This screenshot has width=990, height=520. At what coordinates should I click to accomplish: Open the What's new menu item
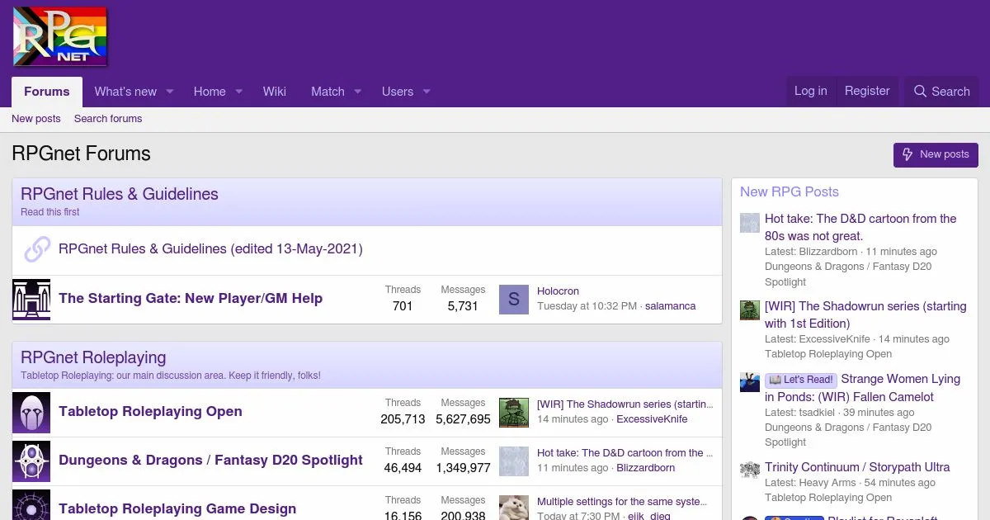(x=125, y=92)
